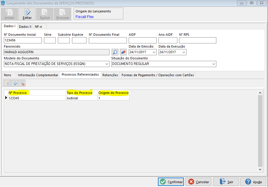Expand Situação do Documento combo box
268x187 pixels.
click(214, 64)
